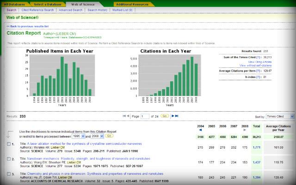Click the Citation Report heading
The height and width of the screenshot is (185, 296).
pos(24,33)
